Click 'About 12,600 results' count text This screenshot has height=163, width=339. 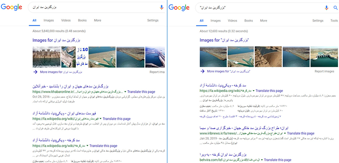pyautogui.click(x=224, y=31)
